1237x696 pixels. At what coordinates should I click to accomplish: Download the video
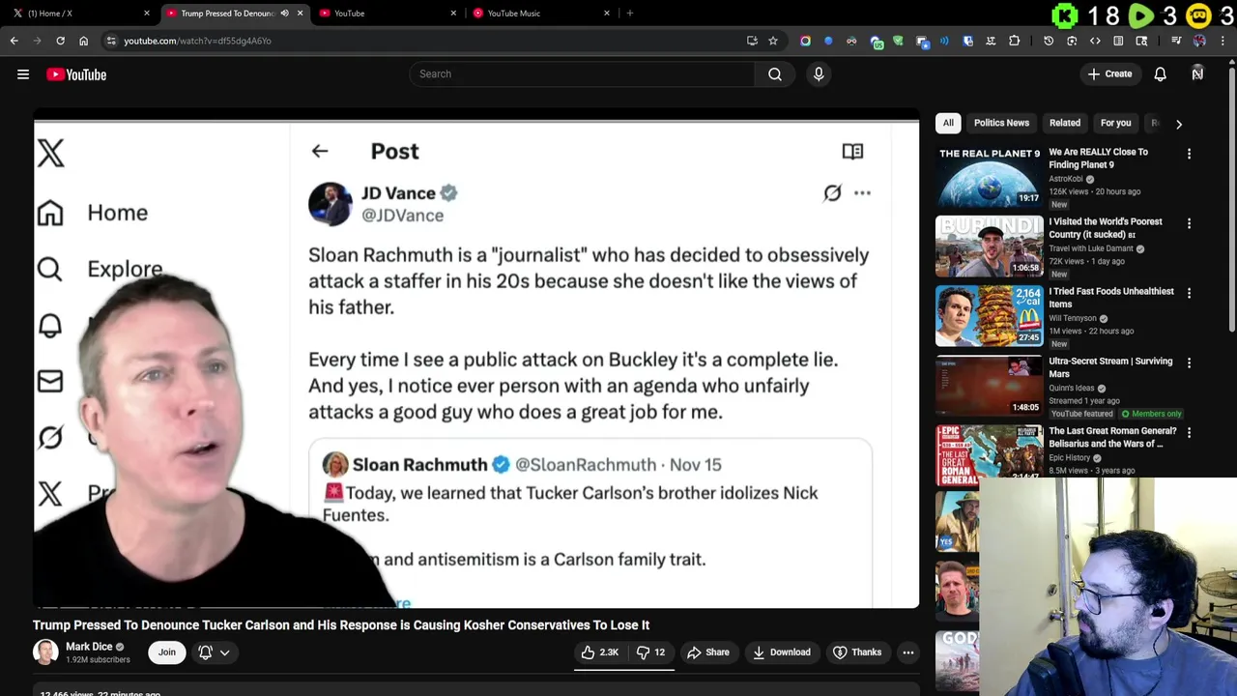[x=781, y=652]
